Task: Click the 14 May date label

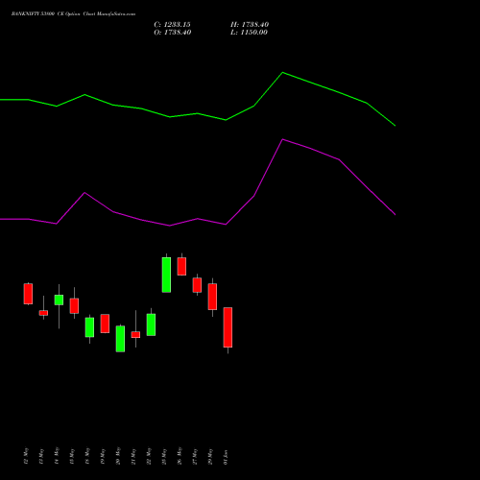Action: 57,456
